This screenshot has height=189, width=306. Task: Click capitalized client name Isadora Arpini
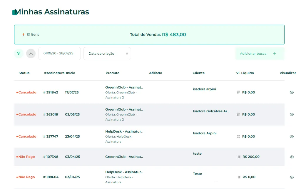(205, 133)
